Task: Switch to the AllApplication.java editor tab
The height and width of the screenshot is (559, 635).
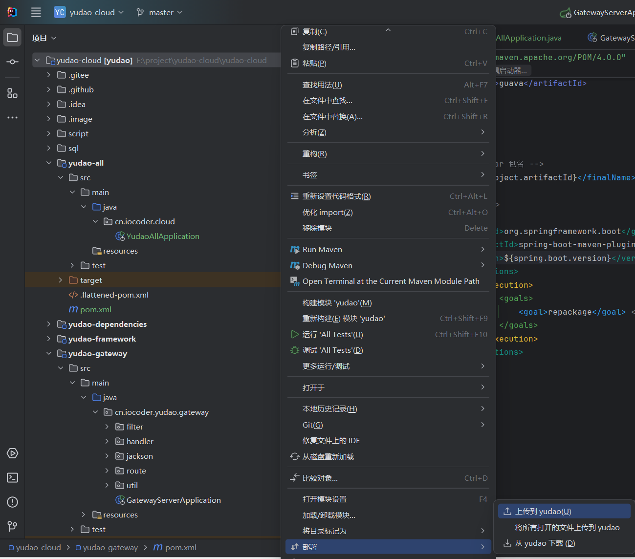Action: click(x=528, y=38)
